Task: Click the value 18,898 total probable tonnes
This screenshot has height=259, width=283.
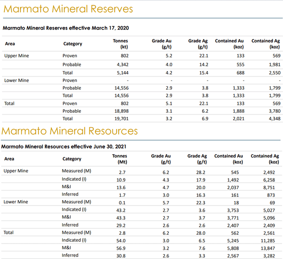Action: click(x=122, y=111)
